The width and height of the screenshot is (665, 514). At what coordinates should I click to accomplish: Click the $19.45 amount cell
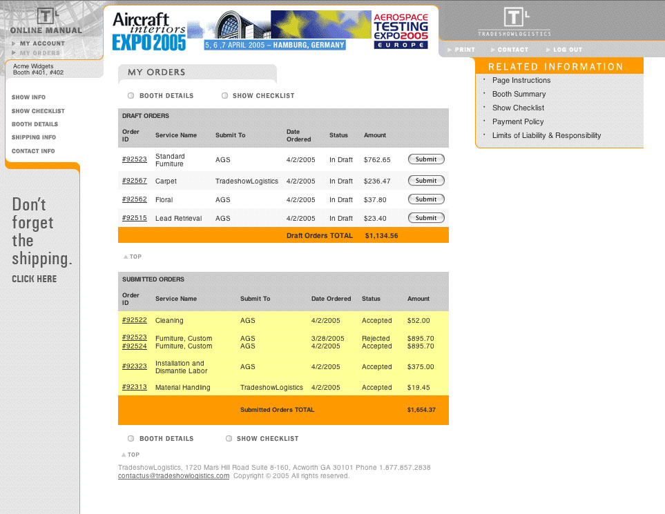418,387
